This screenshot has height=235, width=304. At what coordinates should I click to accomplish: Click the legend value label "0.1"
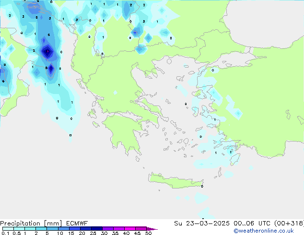(5, 233)
